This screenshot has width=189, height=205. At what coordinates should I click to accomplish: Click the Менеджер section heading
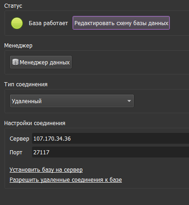(x=18, y=46)
